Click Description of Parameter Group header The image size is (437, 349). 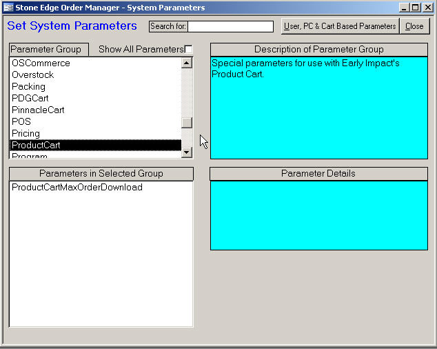[x=319, y=50]
